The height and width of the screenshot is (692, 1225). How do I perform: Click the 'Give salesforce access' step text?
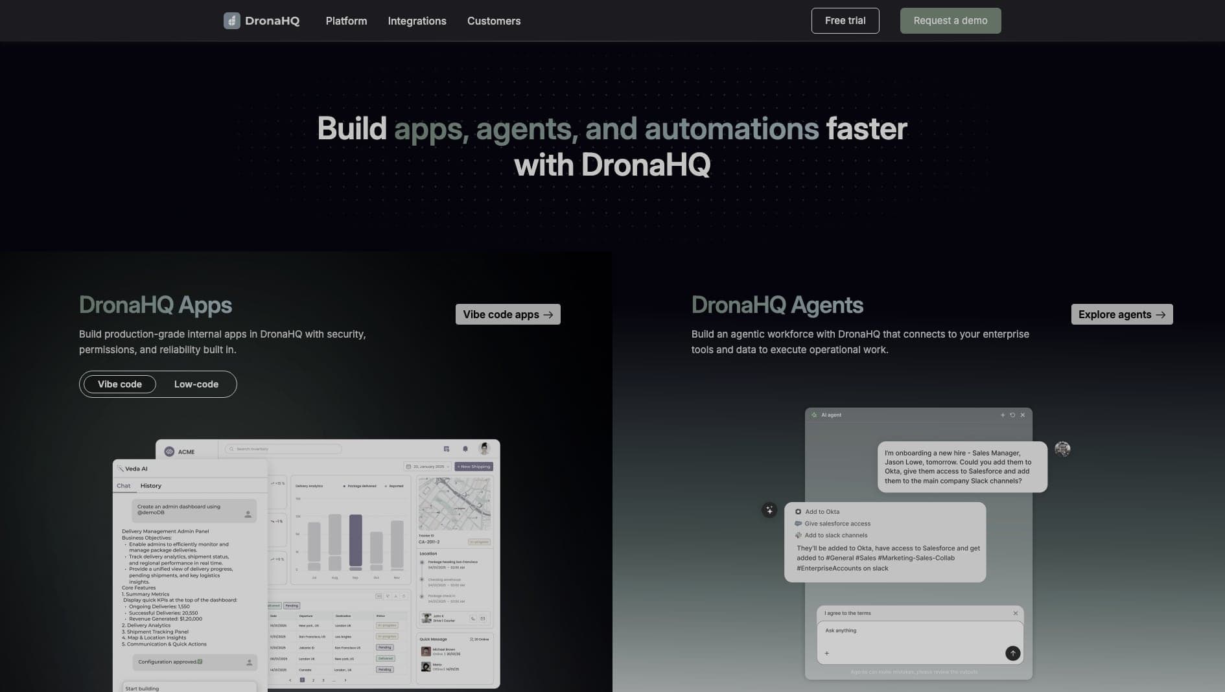[x=837, y=524]
